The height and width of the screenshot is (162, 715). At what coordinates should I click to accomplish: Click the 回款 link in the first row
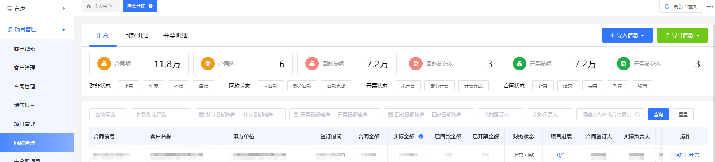(x=677, y=155)
